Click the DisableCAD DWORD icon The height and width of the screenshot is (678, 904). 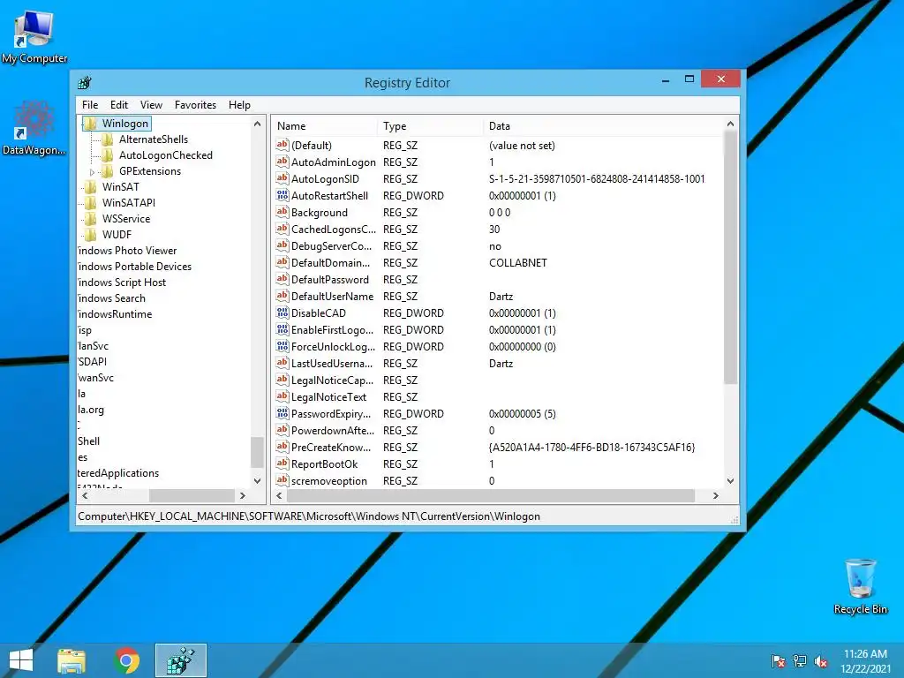[282, 313]
